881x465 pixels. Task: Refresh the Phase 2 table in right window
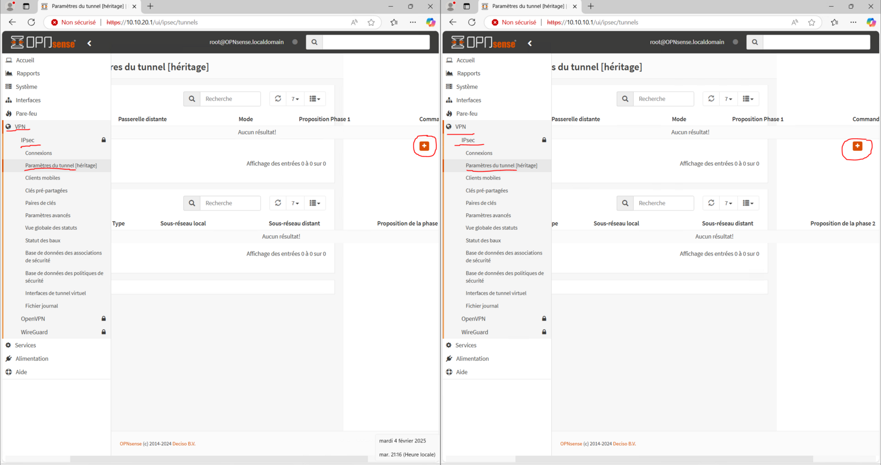click(x=711, y=203)
